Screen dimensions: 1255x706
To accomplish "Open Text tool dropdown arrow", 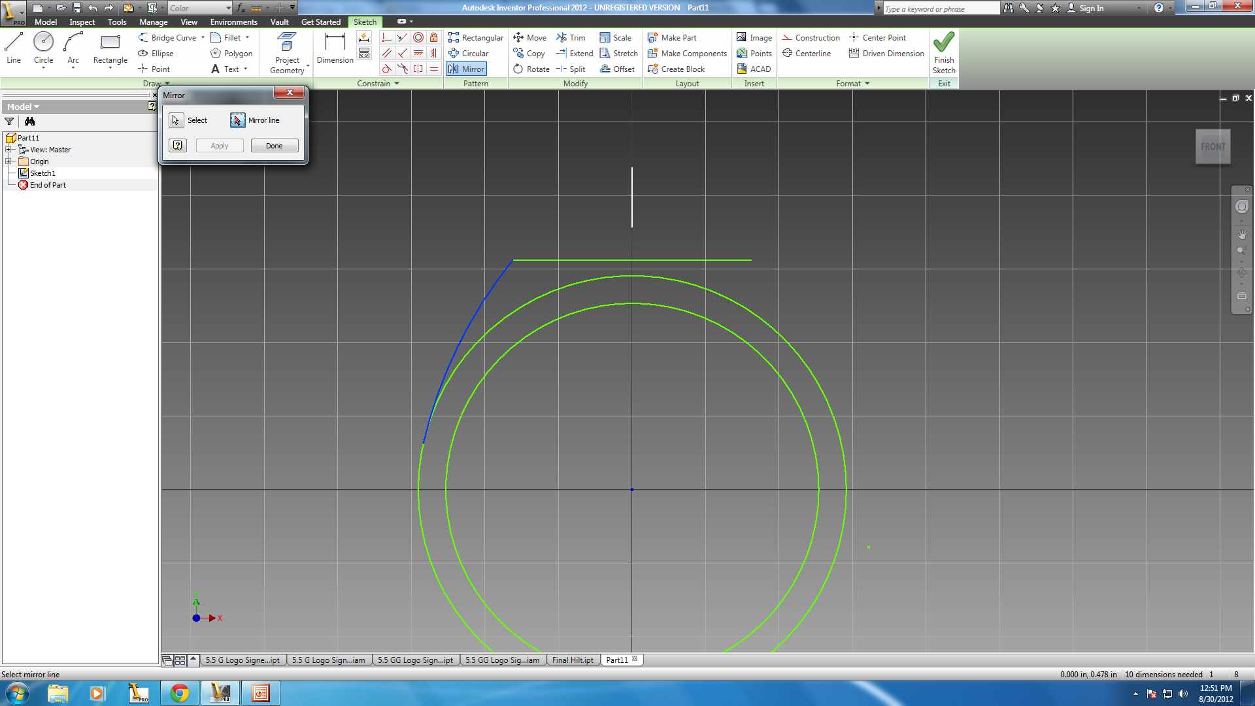I will [246, 69].
